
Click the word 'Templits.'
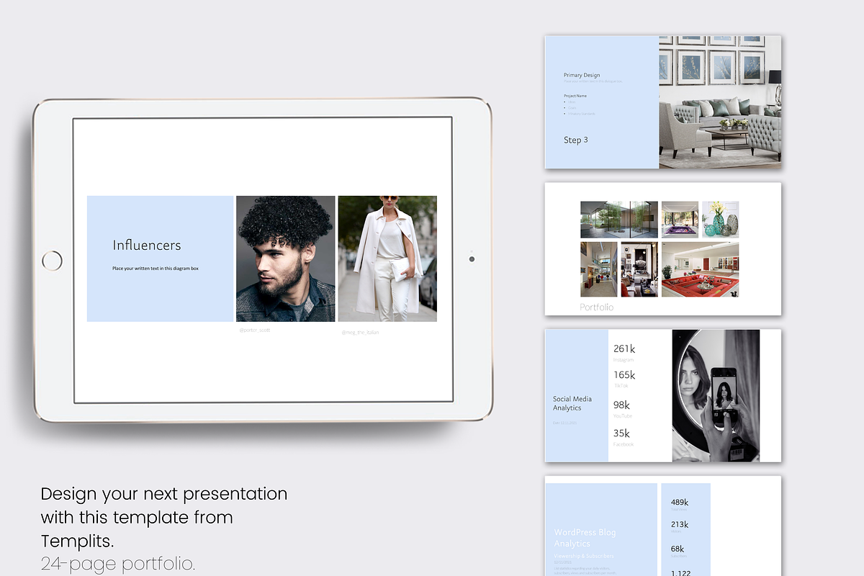pyautogui.click(x=77, y=540)
